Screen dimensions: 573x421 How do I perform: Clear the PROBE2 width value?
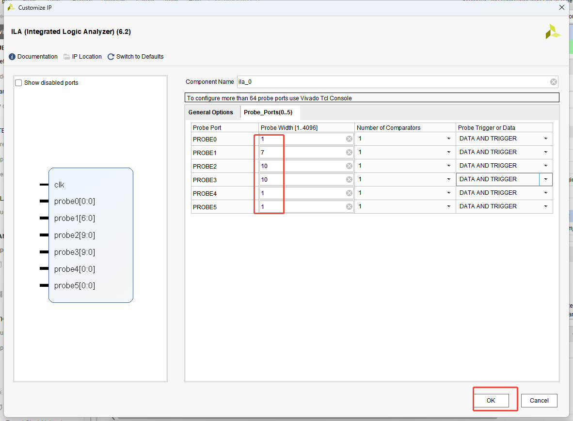point(349,166)
